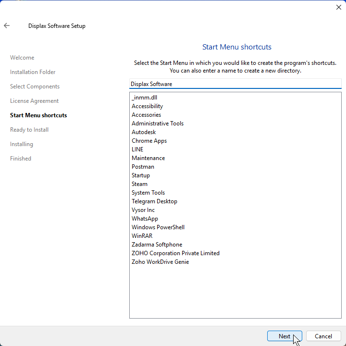
Task: Select the _inmm.dll list entry
Action: pos(144,98)
